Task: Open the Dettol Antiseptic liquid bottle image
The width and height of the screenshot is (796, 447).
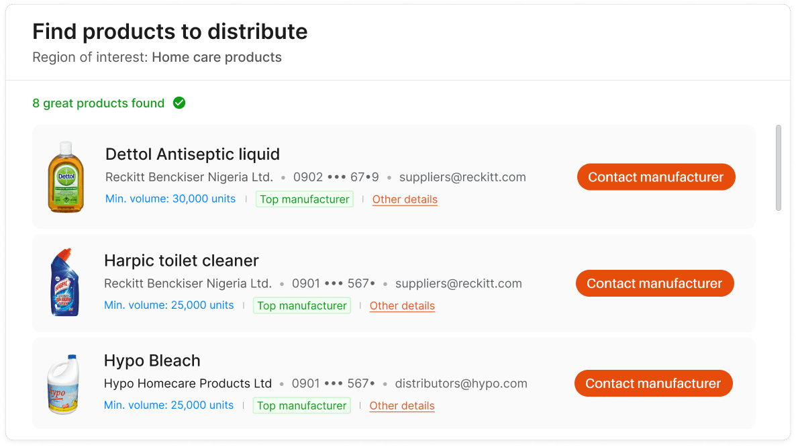Action: pos(65,177)
